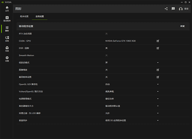Image resolution: width=192 pixels, height=139 pixels.
Task: Open the notifications feedback icon
Action: pos(173,9)
